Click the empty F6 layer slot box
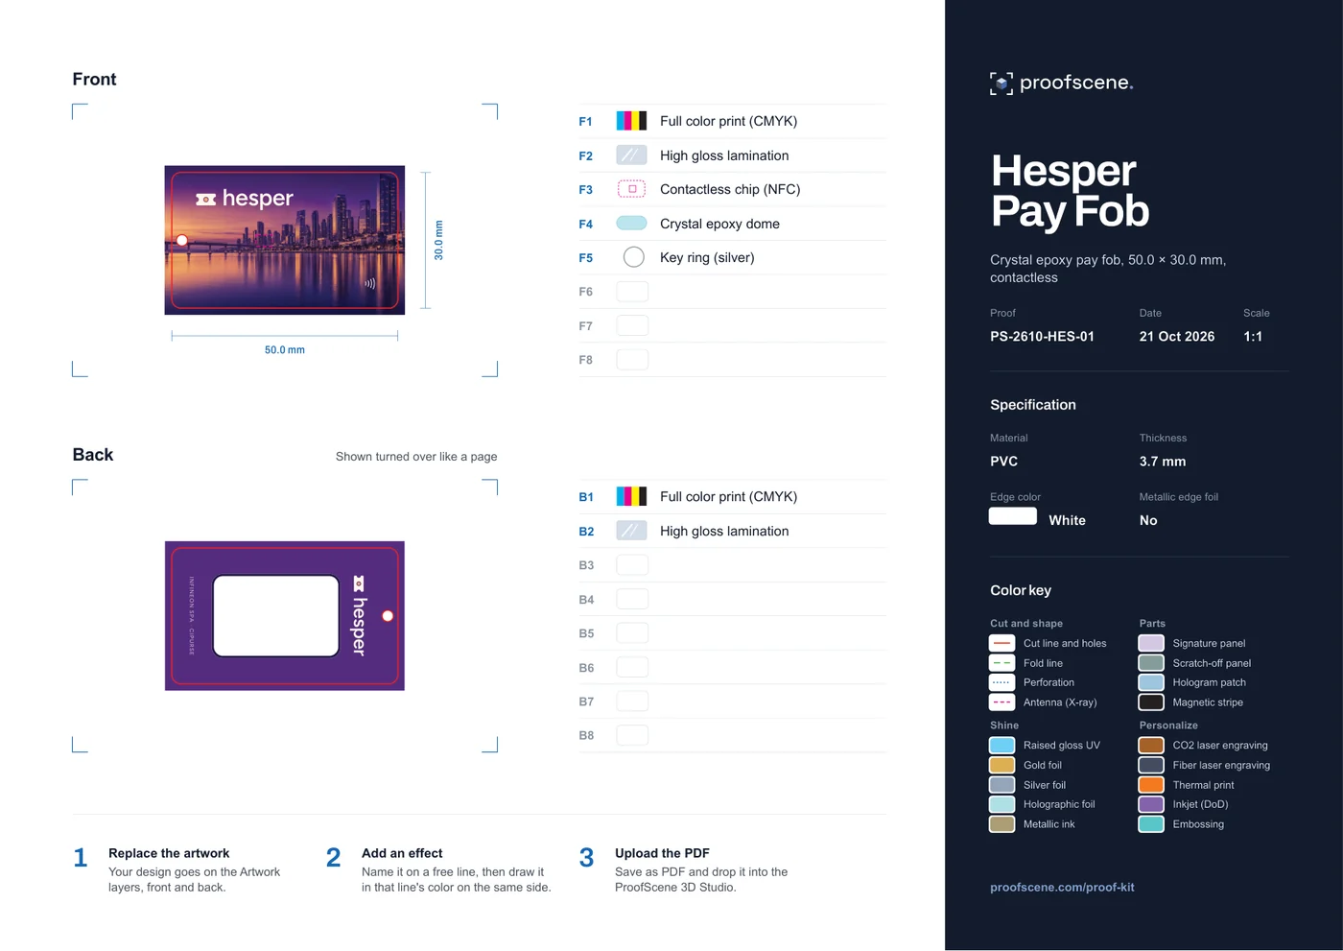Viewport: 1343px width, 951px height. point(632,292)
